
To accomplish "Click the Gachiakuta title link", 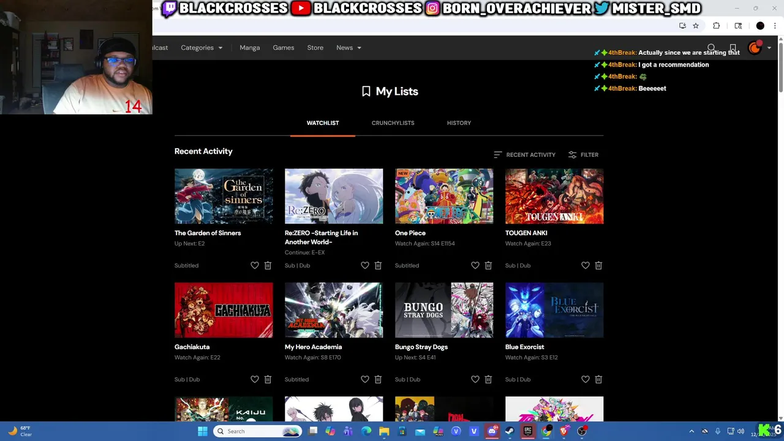I will point(192,347).
